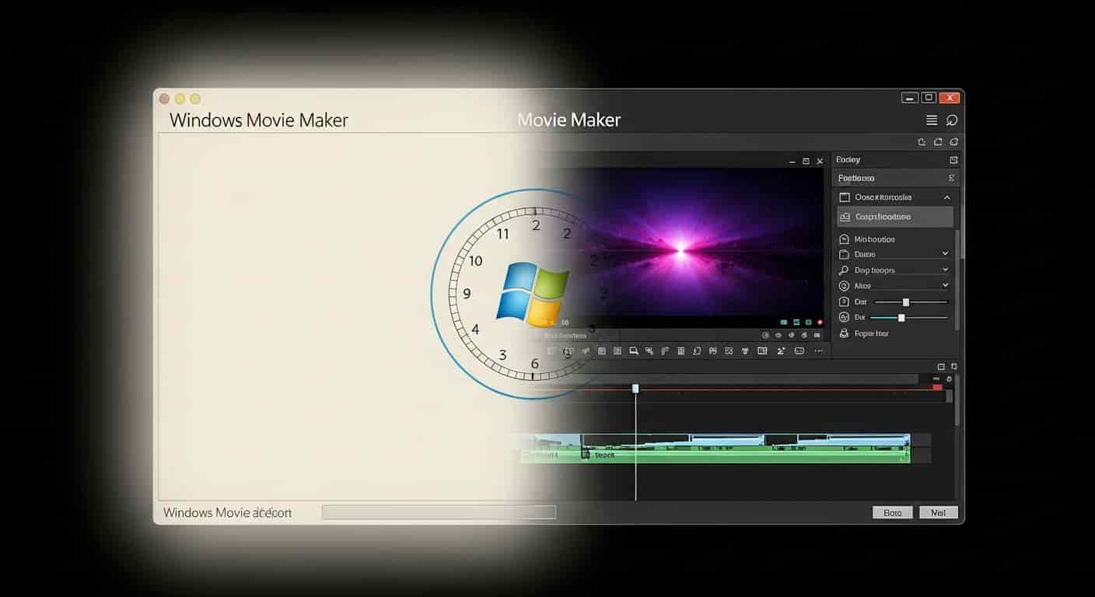Click the icon on the Fostiooos header
The width and height of the screenshot is (1095, 597).
[952, 178]
